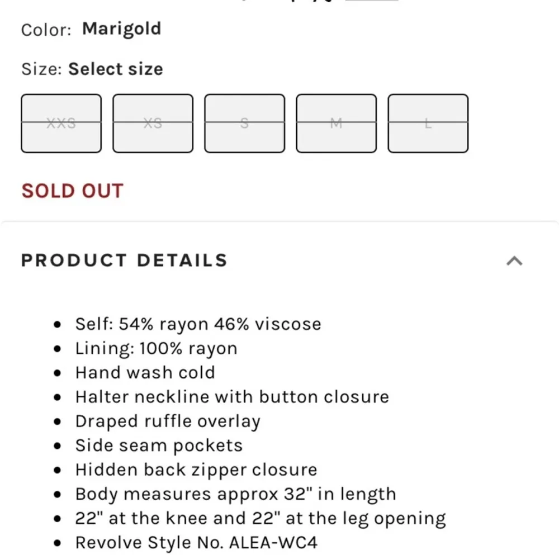This screenshot has height=559, width=559.
Task: Click the 'Draped ruffle overlay' detail
Action: coord(168,421)
